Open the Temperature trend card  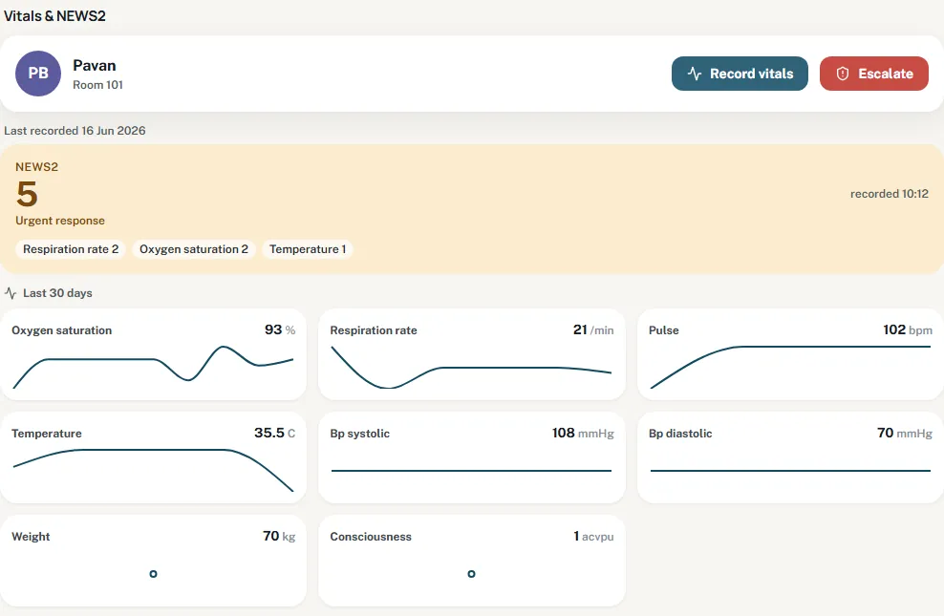[154, 457]
